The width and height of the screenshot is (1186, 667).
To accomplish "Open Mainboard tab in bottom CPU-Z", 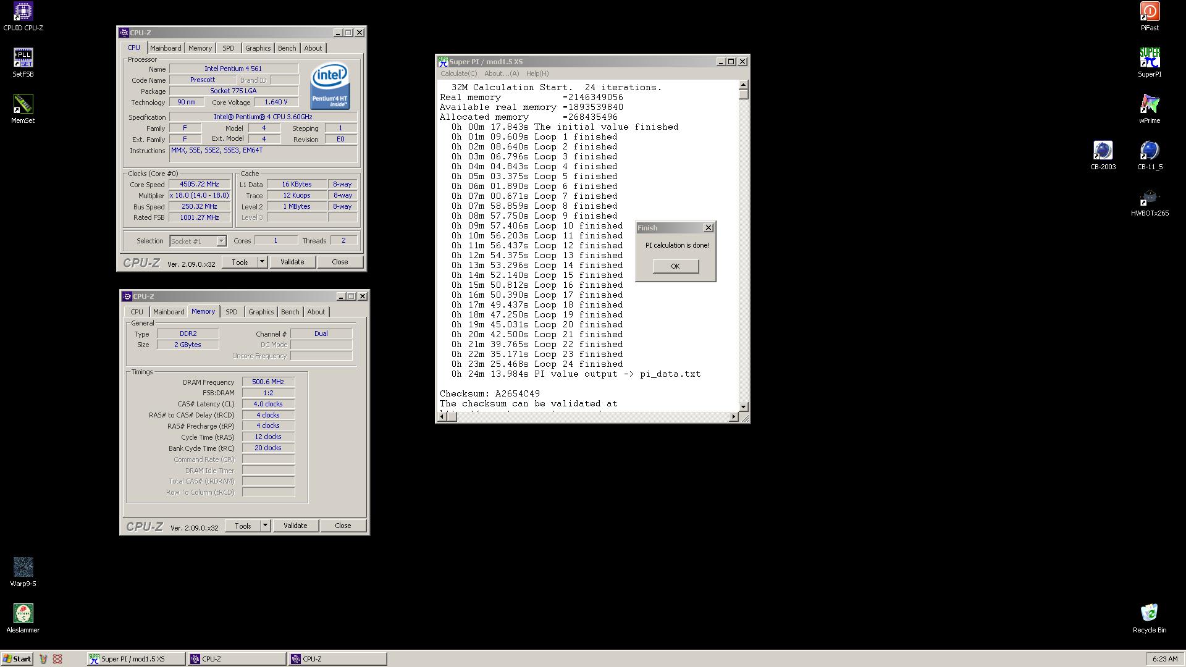I will (x=169, y=312).
